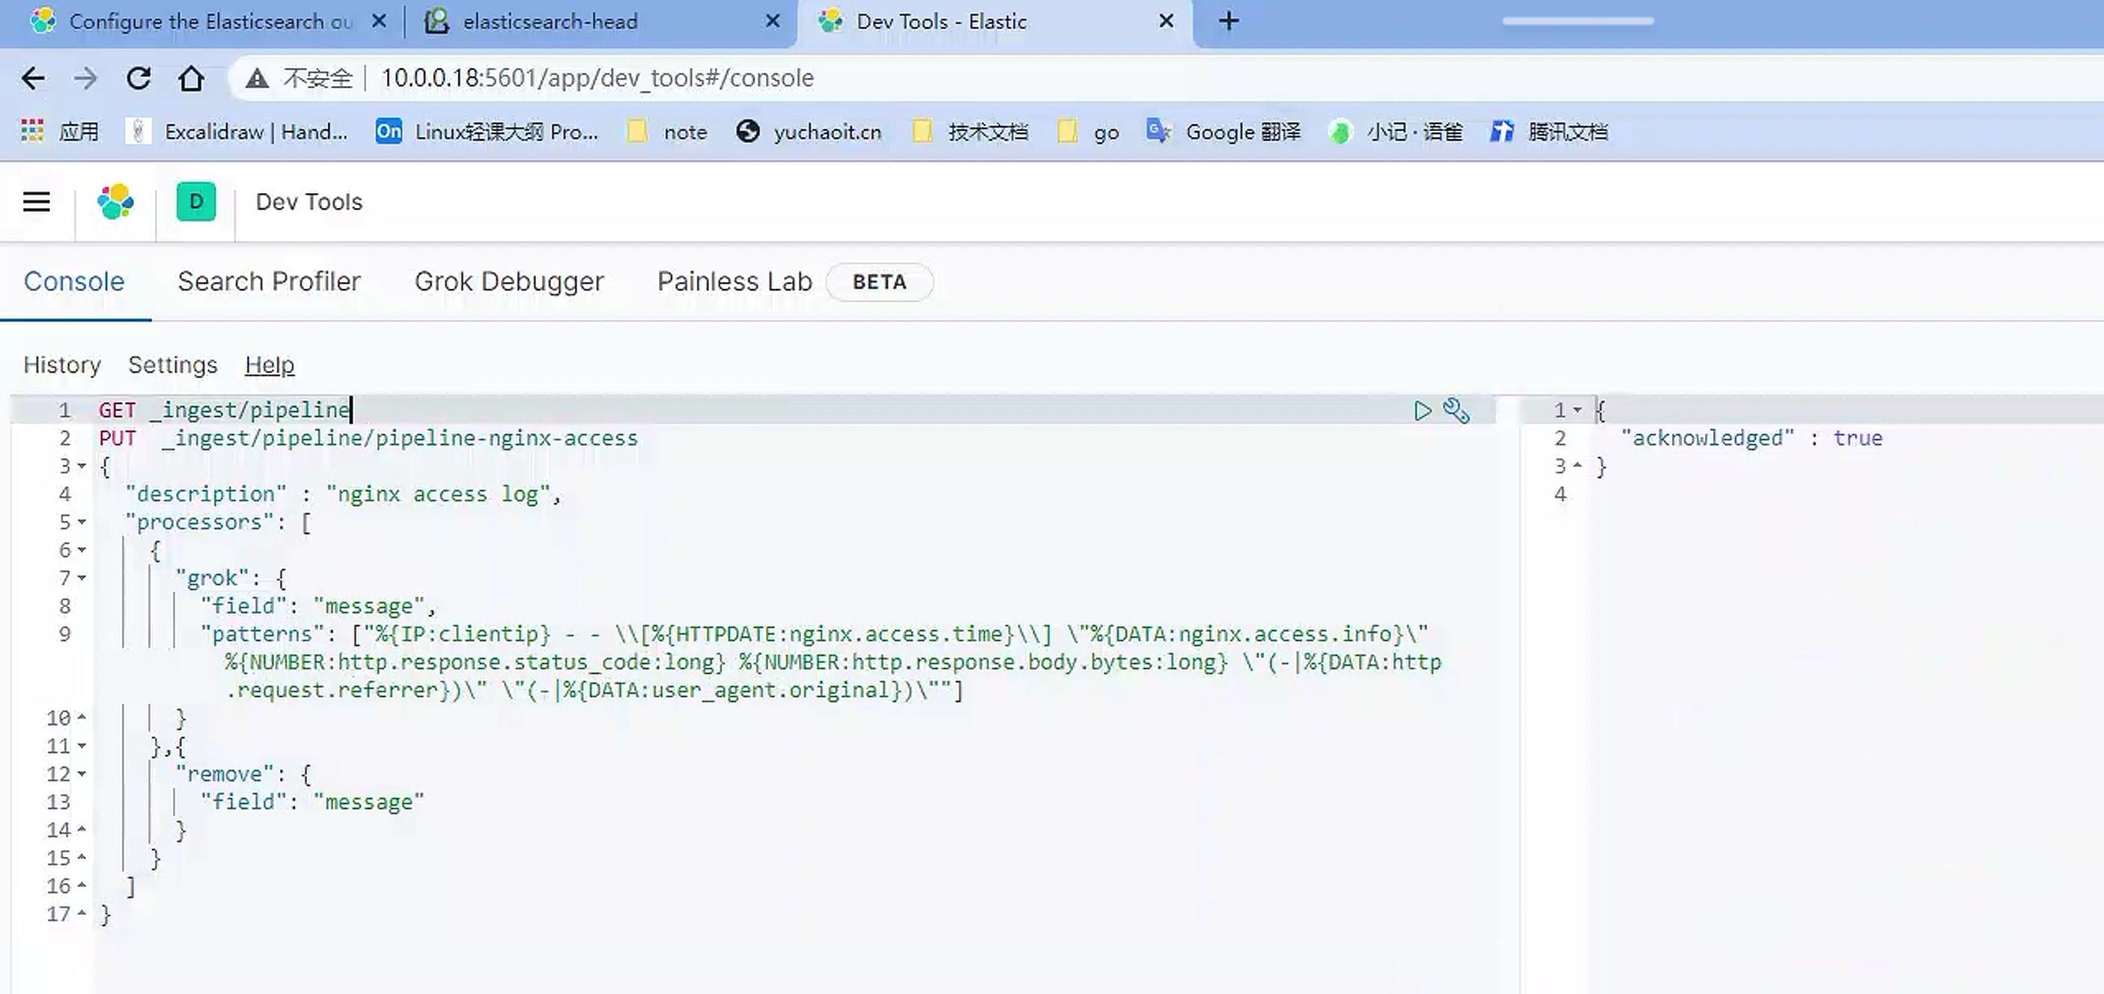Screen dimensions: 2104x994
Task: Open the console Help link
Action: tap(270, 365)
